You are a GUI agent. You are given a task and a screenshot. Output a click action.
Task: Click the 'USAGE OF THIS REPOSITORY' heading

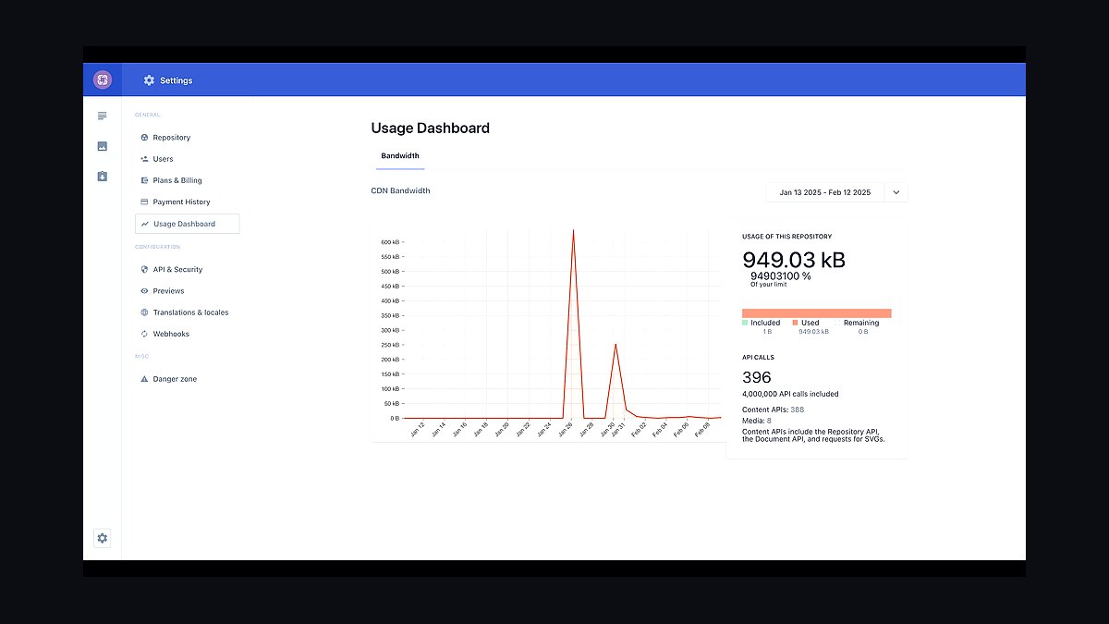click(x=786, y=237)
